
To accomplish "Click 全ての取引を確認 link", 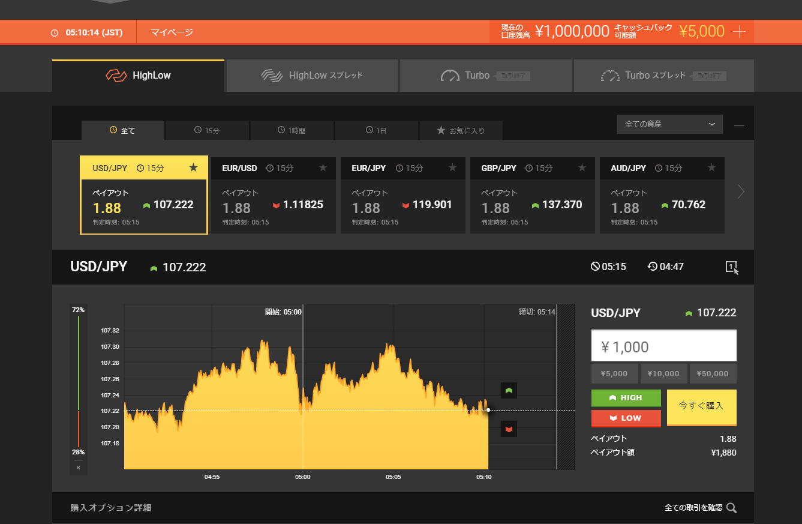I will click(x=693, y=508).
